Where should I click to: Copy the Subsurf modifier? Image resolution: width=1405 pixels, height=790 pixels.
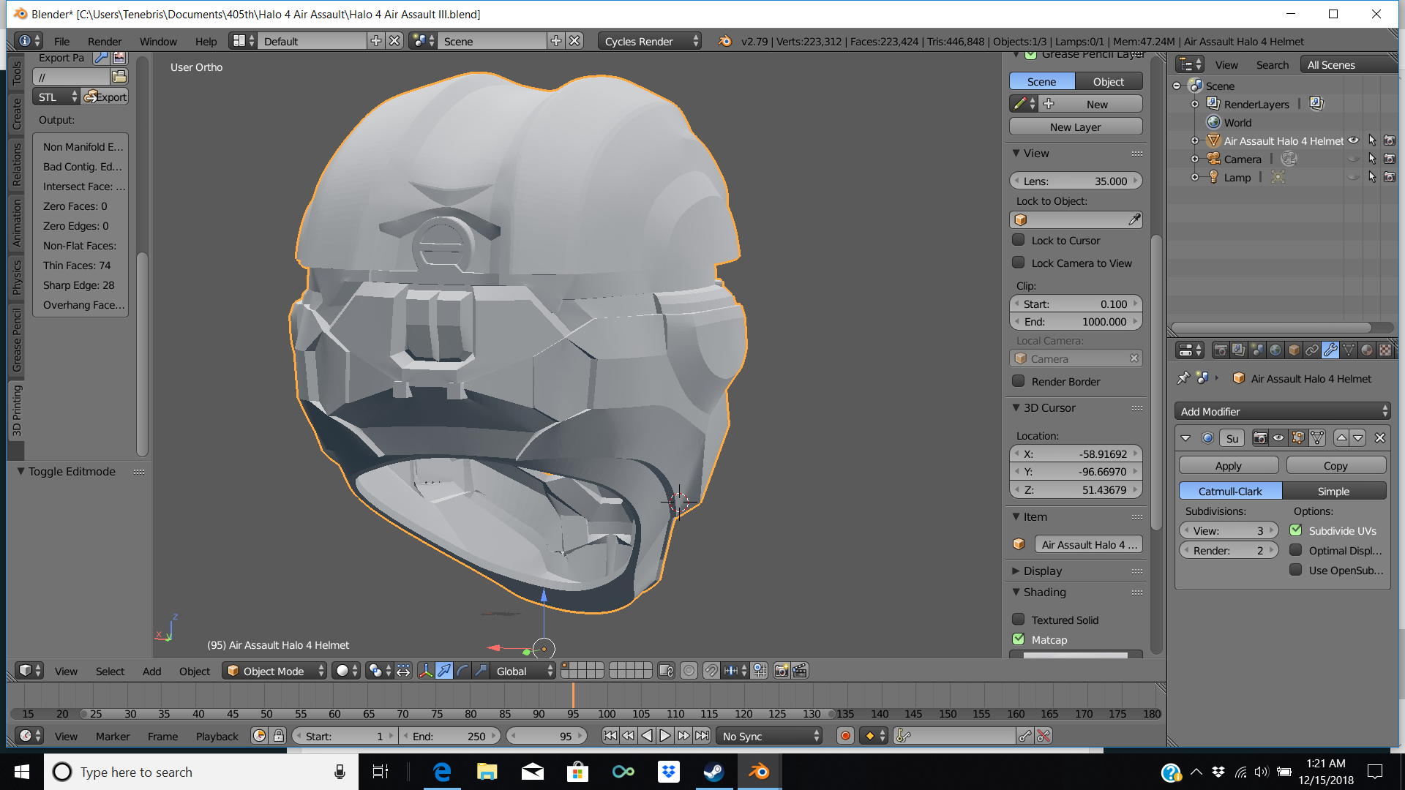click(1335, 465)
